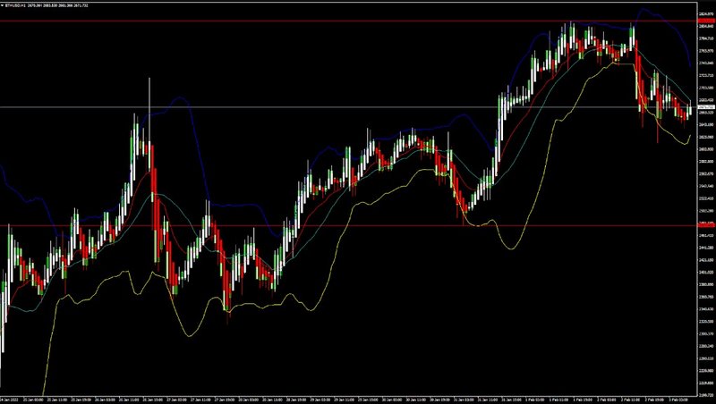Click the current price label on price scale
This screenshot has height=404, width=716.
[706, 107]
